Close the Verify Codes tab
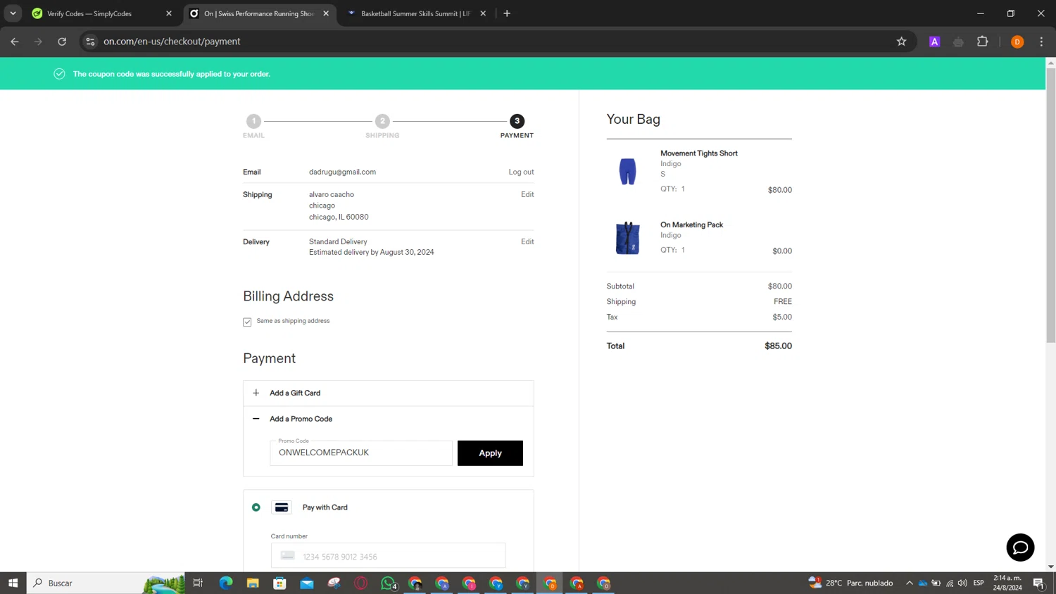 tap(169, 13)
